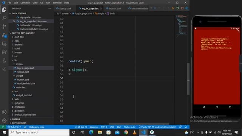Restart the debug session
This screenshot has height=136, width=242.
coord(178,8)
